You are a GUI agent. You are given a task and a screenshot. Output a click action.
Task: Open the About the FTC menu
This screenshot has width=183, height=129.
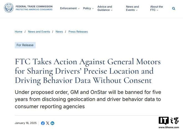(156, 8)
